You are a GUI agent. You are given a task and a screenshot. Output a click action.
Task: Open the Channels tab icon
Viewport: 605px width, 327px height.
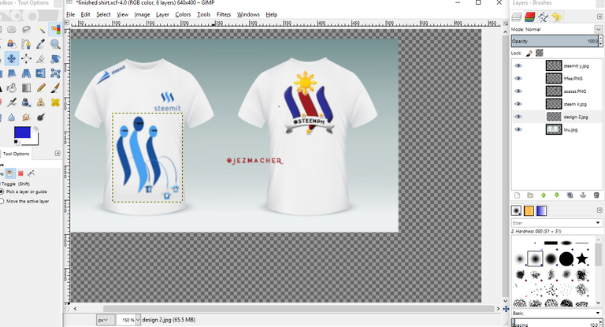coord(529,17)
